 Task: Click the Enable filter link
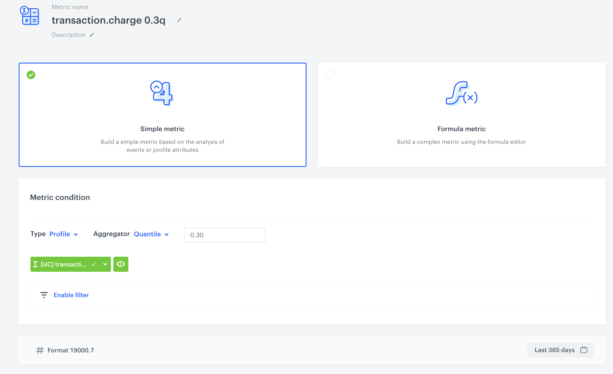(x=71, y=295)
